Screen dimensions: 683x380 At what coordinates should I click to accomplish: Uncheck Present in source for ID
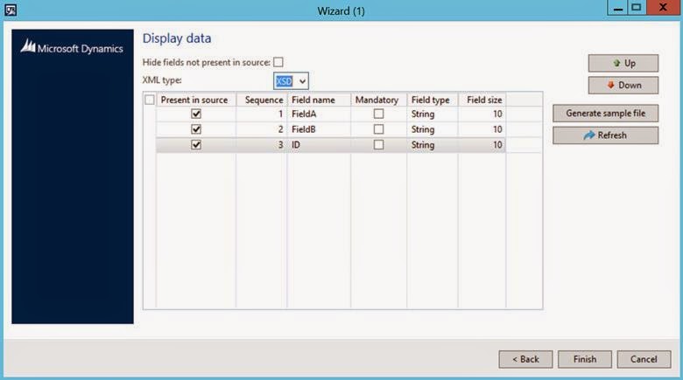tap(196, 145)
